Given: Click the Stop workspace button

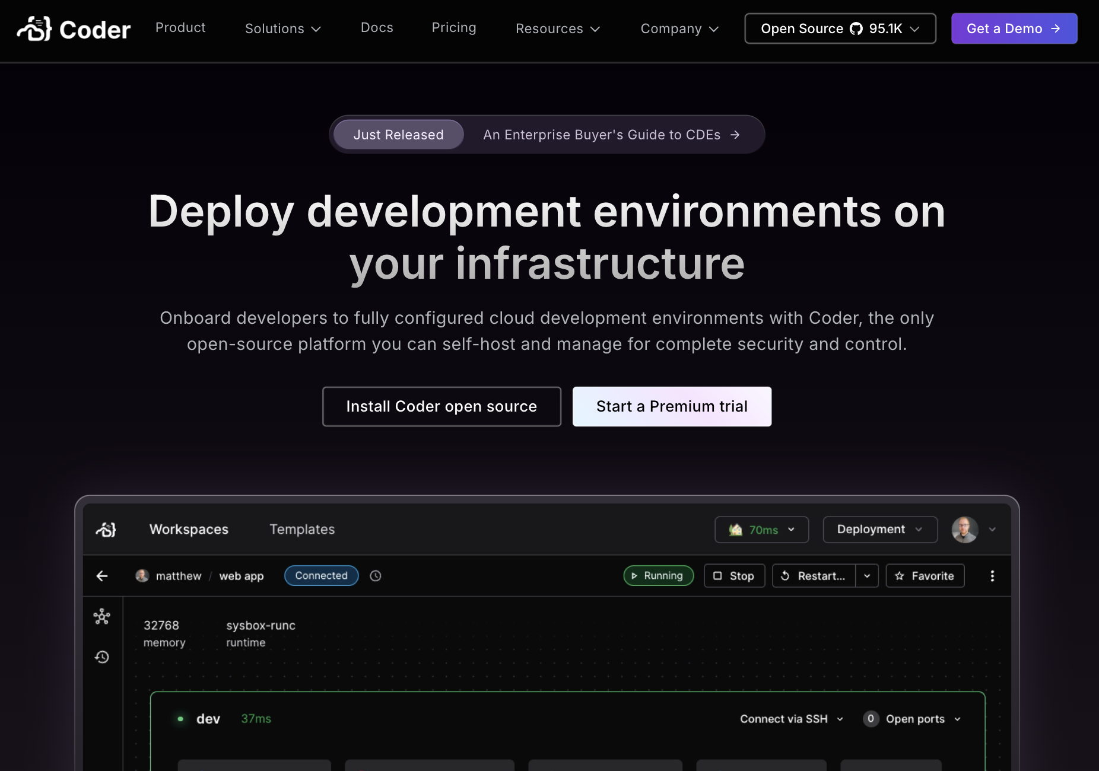Looking at the screenshot, I should point(734,576).
